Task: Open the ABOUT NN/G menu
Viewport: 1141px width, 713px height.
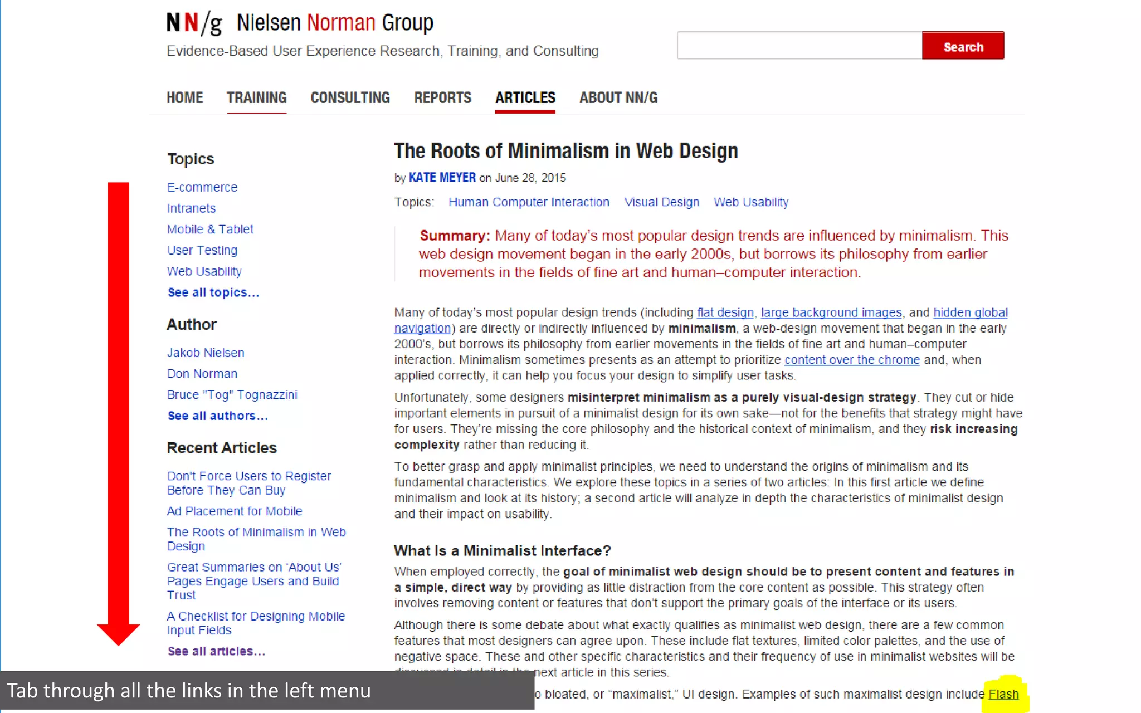Action: [618, 97]
